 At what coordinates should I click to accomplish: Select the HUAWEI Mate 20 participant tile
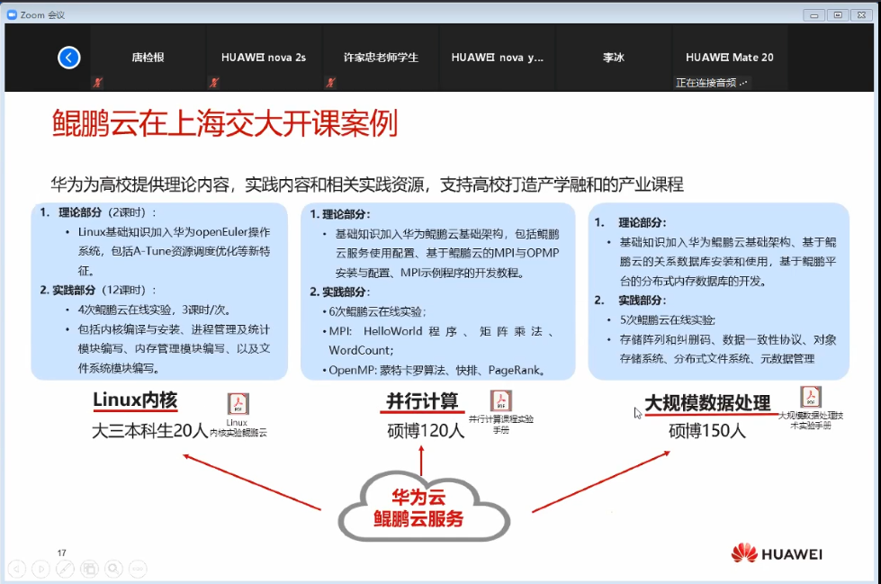coord(729,58)
